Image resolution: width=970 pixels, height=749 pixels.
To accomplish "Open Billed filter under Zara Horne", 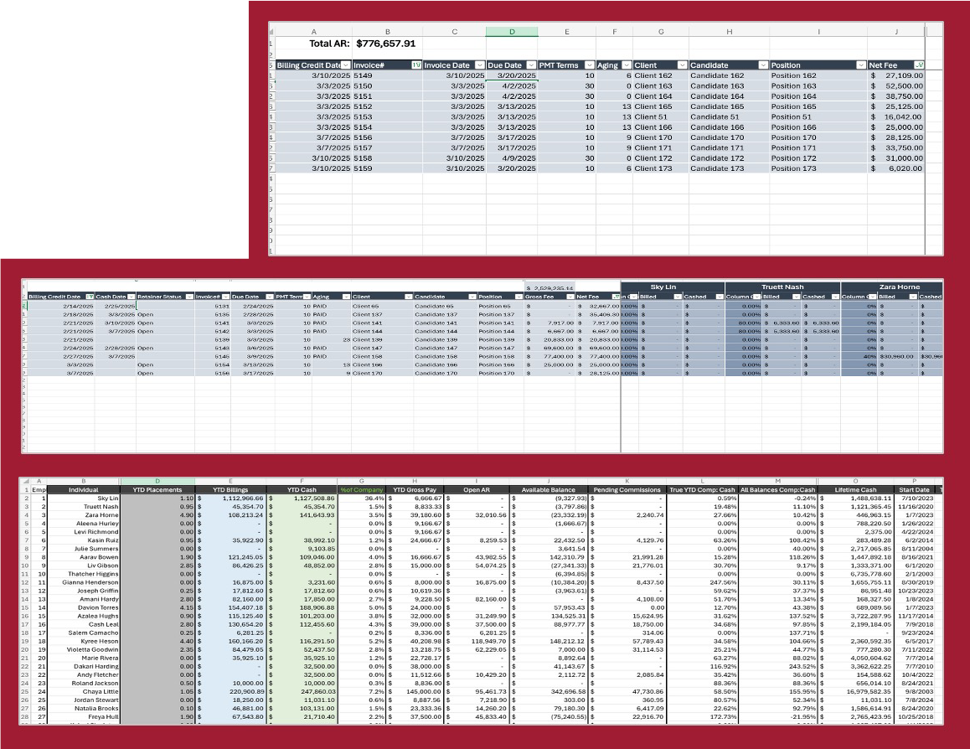I will coord(912,297).
